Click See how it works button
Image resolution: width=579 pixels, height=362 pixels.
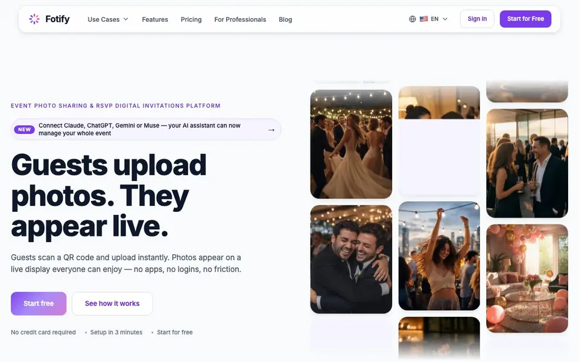pyautogui.click(x=112, y=303)
